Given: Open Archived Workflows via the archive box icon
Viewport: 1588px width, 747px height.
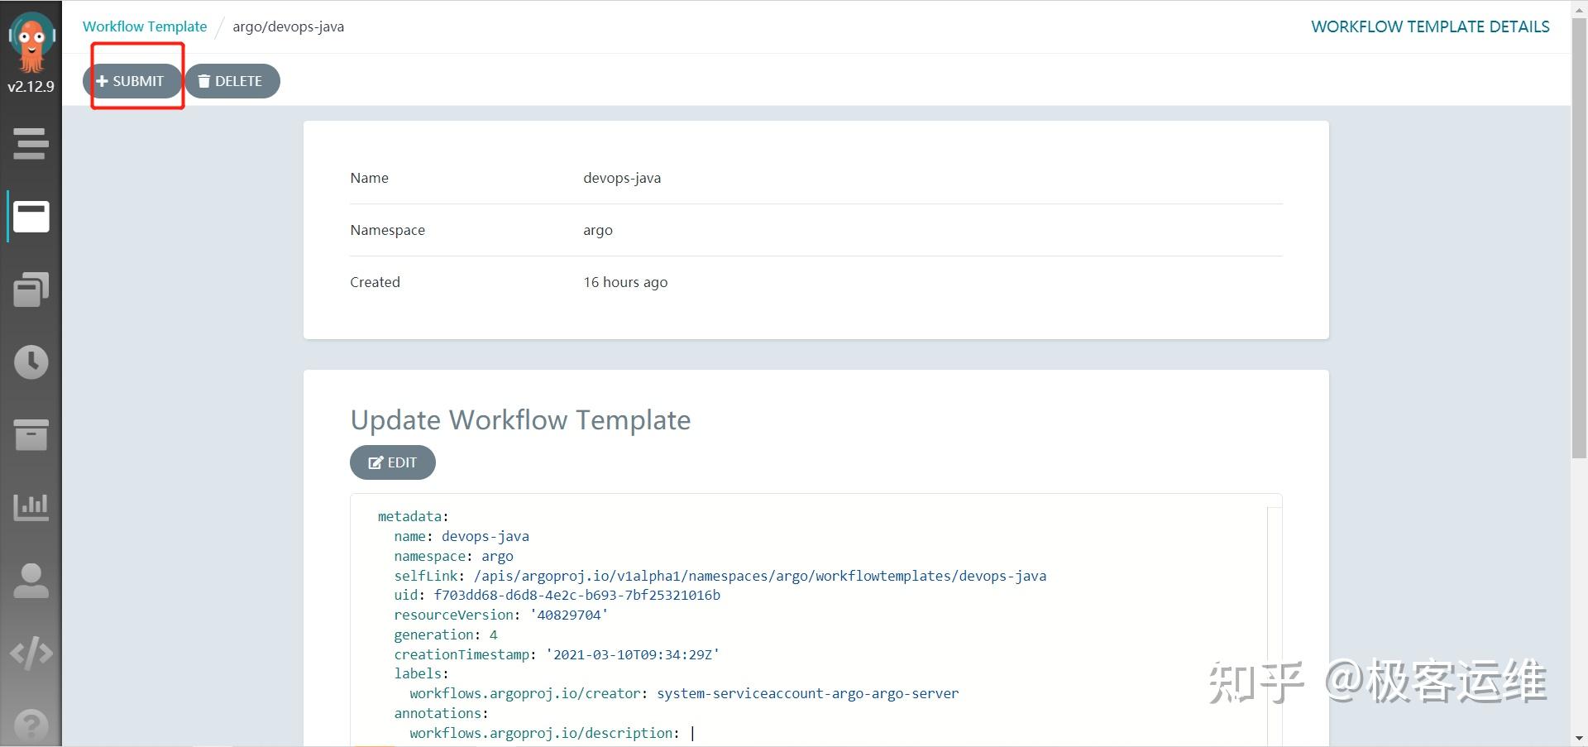Looking at the screenshot, I should click(x=31, y=435).
